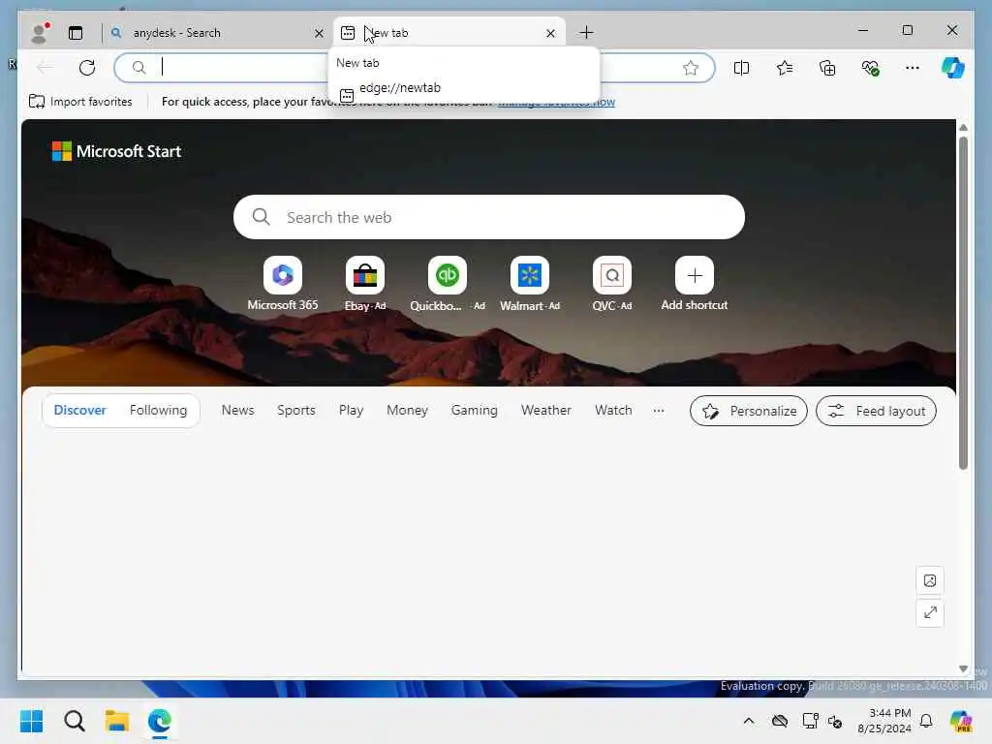Open the Ebay shortcut tile

(x=365, y=284)
